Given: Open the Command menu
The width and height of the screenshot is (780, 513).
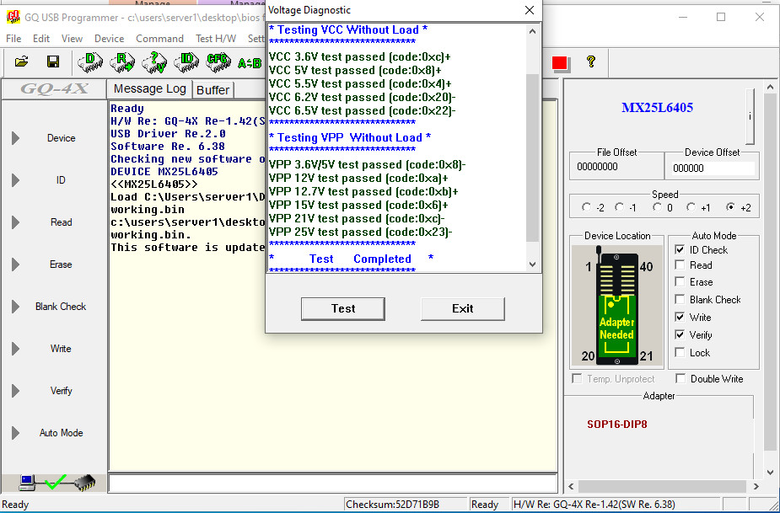Looking at the screenshot, I should click(159, 39).
